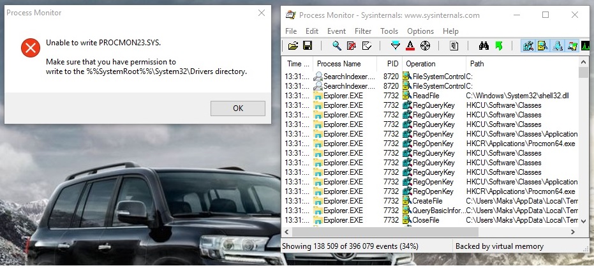594x268 pixels.
Task: Click the horizontal scrollbar left arrow
Action: 286,232
